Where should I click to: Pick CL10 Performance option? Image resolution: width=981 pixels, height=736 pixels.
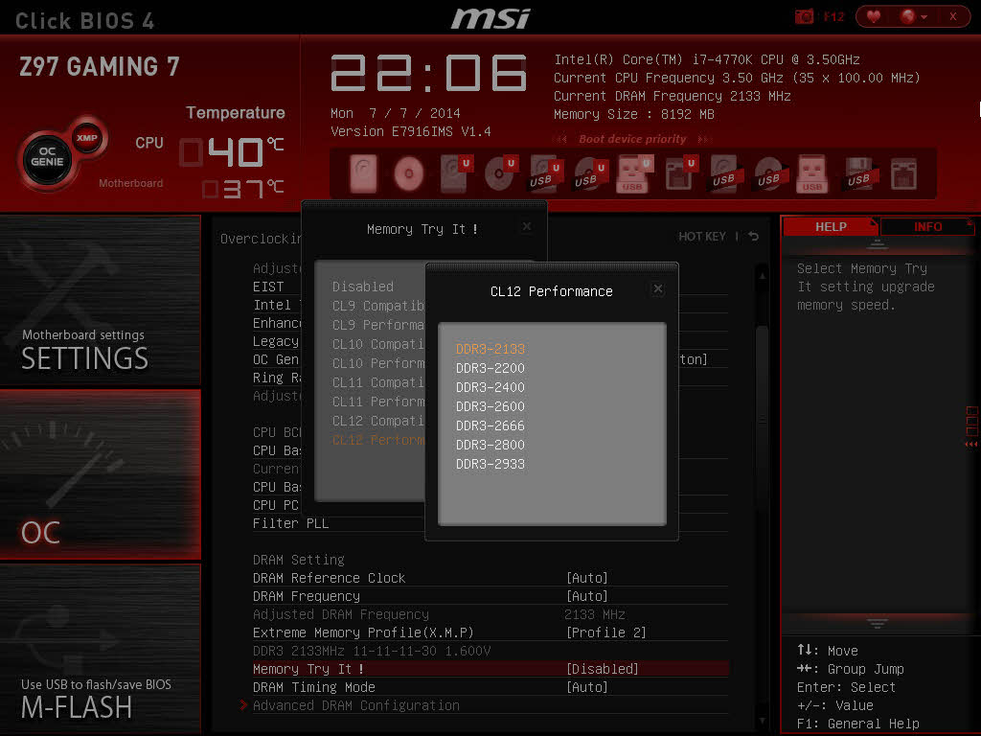pyautogui.click(x=377, y=363)
